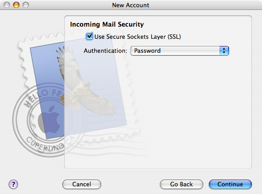Select the Password value text in popup

click(x=147, y=51)
